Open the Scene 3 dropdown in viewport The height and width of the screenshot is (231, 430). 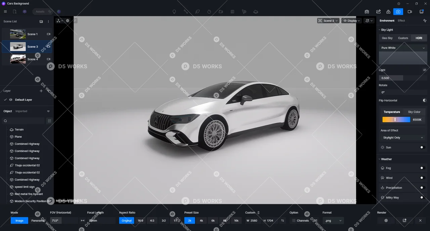pyautogui.click(x=328, y=20)
